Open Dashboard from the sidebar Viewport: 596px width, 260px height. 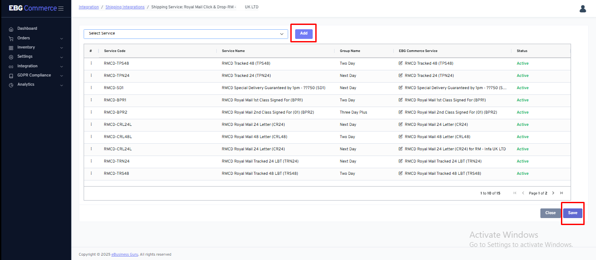click(27, 28)
